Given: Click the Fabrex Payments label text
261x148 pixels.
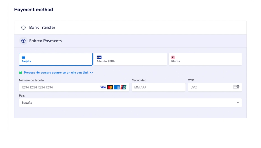Looking at the screenshot, I should 46,41.
